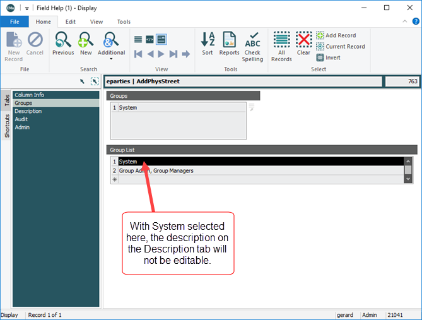Select All Records
The image size is (422, 320).
click(x=281, y=47)
